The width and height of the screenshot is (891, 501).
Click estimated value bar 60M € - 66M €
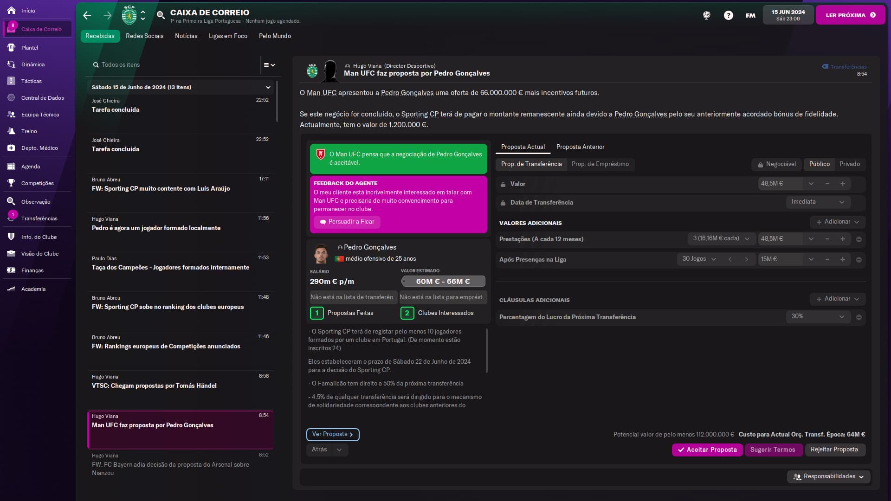pos(443,281)
